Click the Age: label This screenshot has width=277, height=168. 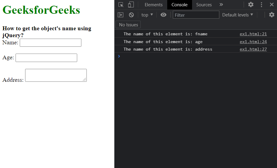(x=8, y=57)
